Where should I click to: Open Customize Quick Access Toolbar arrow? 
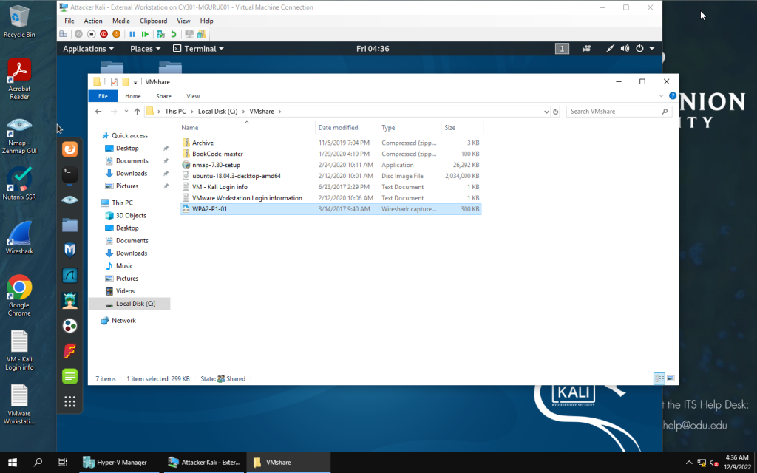pyautogui.click(x=136, y=82)
